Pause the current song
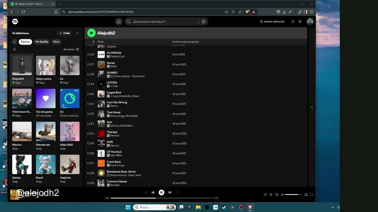Screen dimensions: 378x212 pos(161,192)
